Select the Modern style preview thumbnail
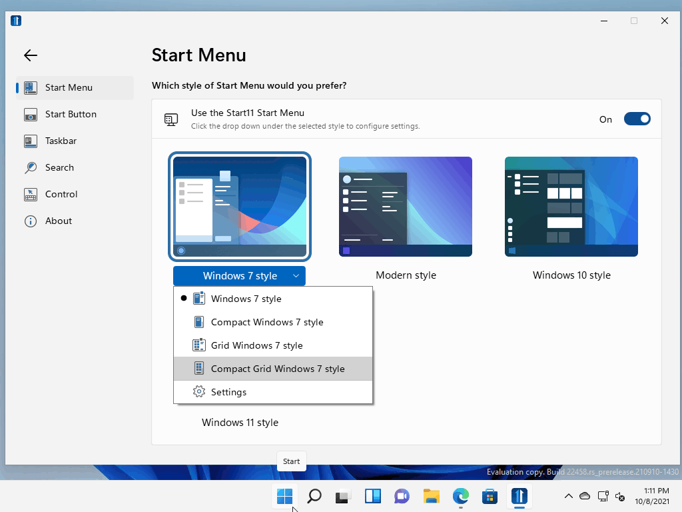The width and height of the screenshot is (682, 512). coord(406,207)
